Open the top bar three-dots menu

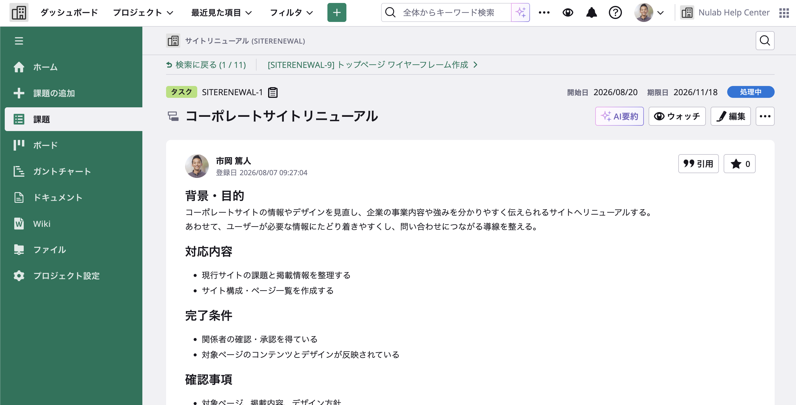(x=544, y=13)
